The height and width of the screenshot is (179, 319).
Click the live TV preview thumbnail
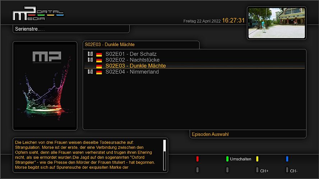276,23
